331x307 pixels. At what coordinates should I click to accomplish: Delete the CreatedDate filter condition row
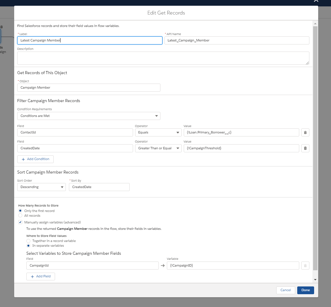(x=305, y=148)
